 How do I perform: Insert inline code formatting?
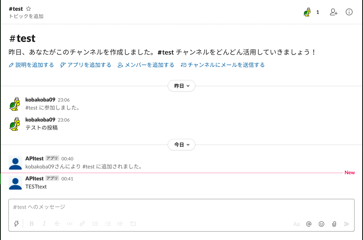(x=70, y=224)
